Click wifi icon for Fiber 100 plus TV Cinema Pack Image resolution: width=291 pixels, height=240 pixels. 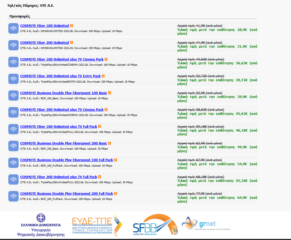point(13,62)
